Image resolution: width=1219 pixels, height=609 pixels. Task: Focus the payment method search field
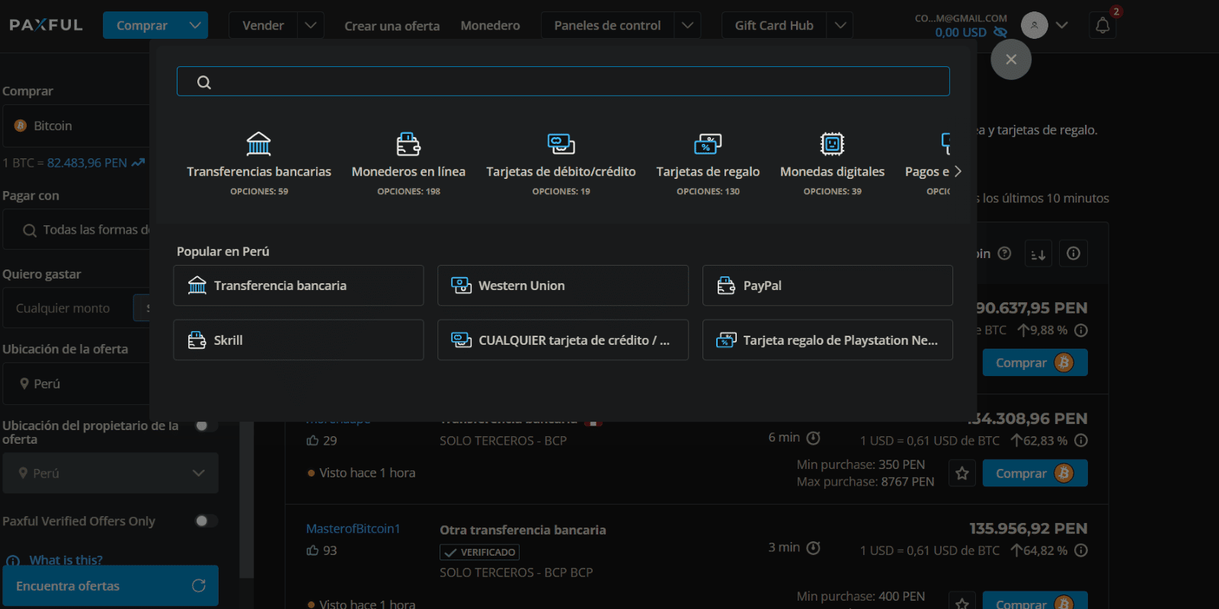click(x=563, y=81)
